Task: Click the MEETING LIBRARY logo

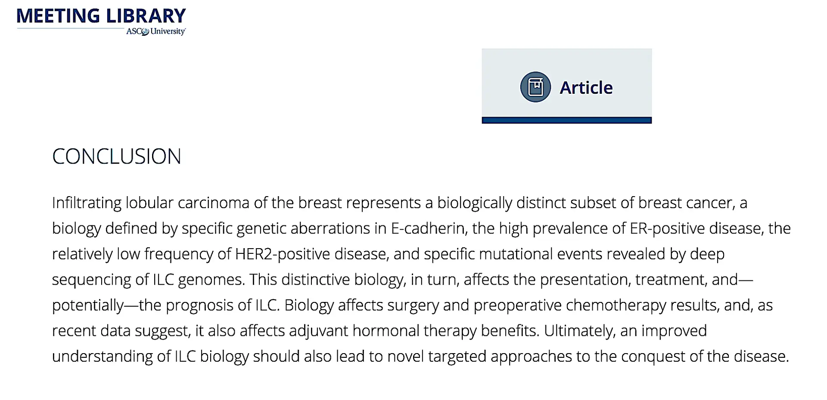Action: [101, 16]
